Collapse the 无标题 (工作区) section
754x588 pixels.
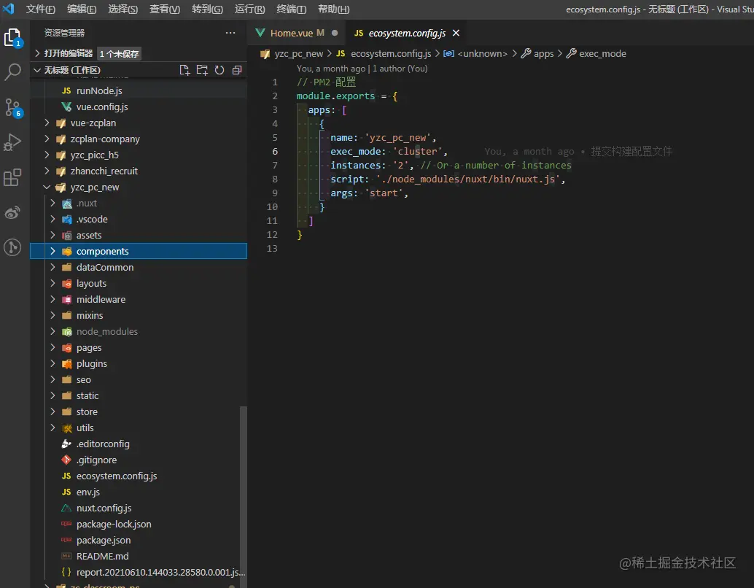(72, 70)
